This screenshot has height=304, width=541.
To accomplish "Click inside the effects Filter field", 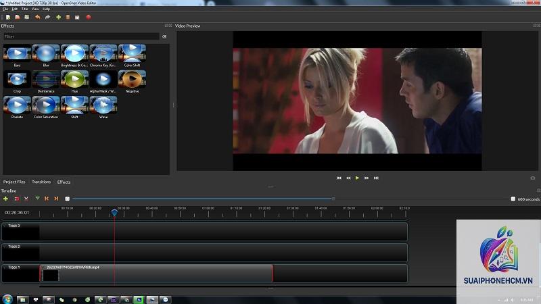I will click(x=81, y=36).
